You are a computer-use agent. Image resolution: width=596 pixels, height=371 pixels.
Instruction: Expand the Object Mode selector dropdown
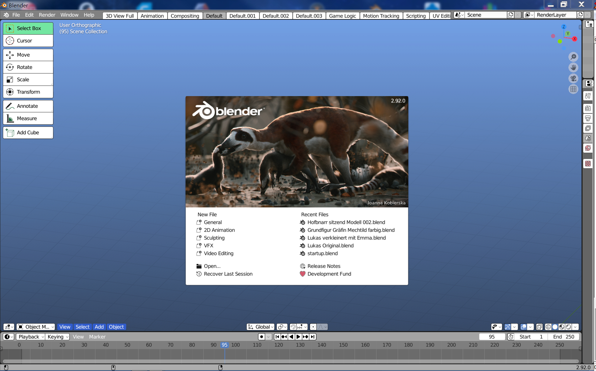[x=36, y=327]
